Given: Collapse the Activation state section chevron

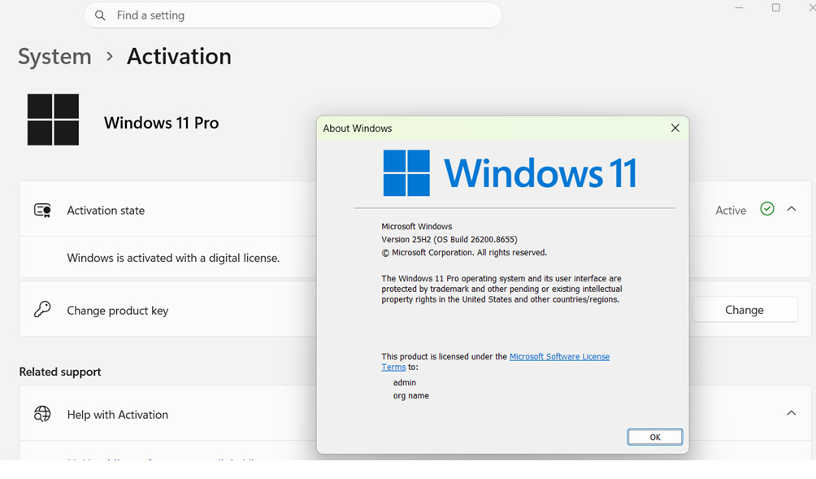Looking at the screenshot, I should (x=792, y=209).
